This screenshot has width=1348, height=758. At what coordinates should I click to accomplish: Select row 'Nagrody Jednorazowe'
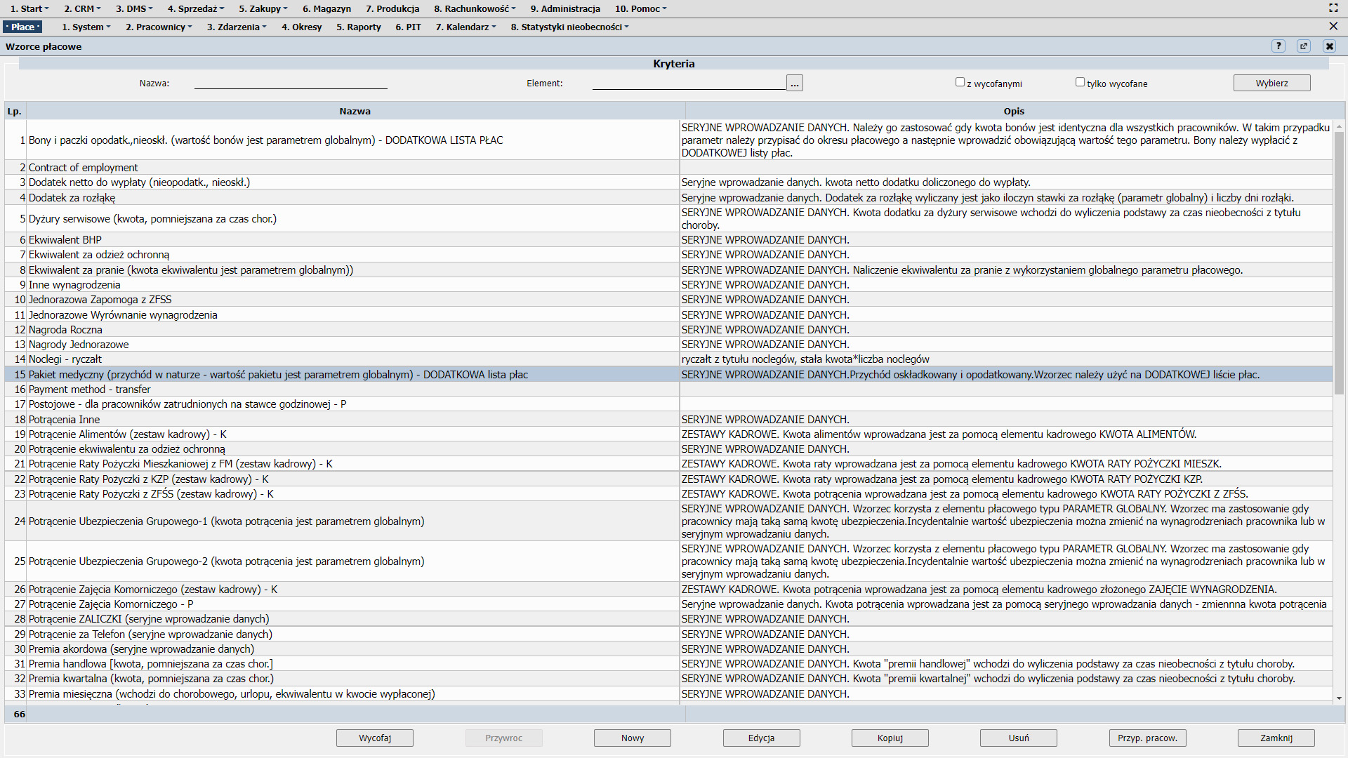(x=668, y=345)
